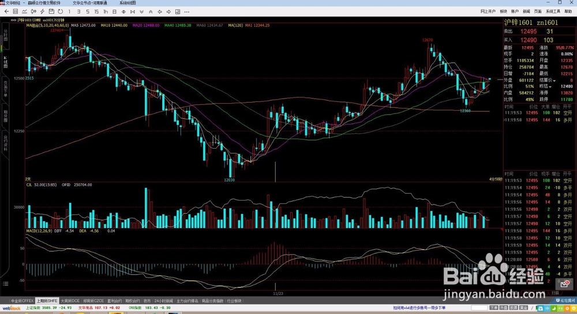Screen dimensions: 577x314
Task: Click the 论坛提问 button at bottom right
Action: [566, 301]
